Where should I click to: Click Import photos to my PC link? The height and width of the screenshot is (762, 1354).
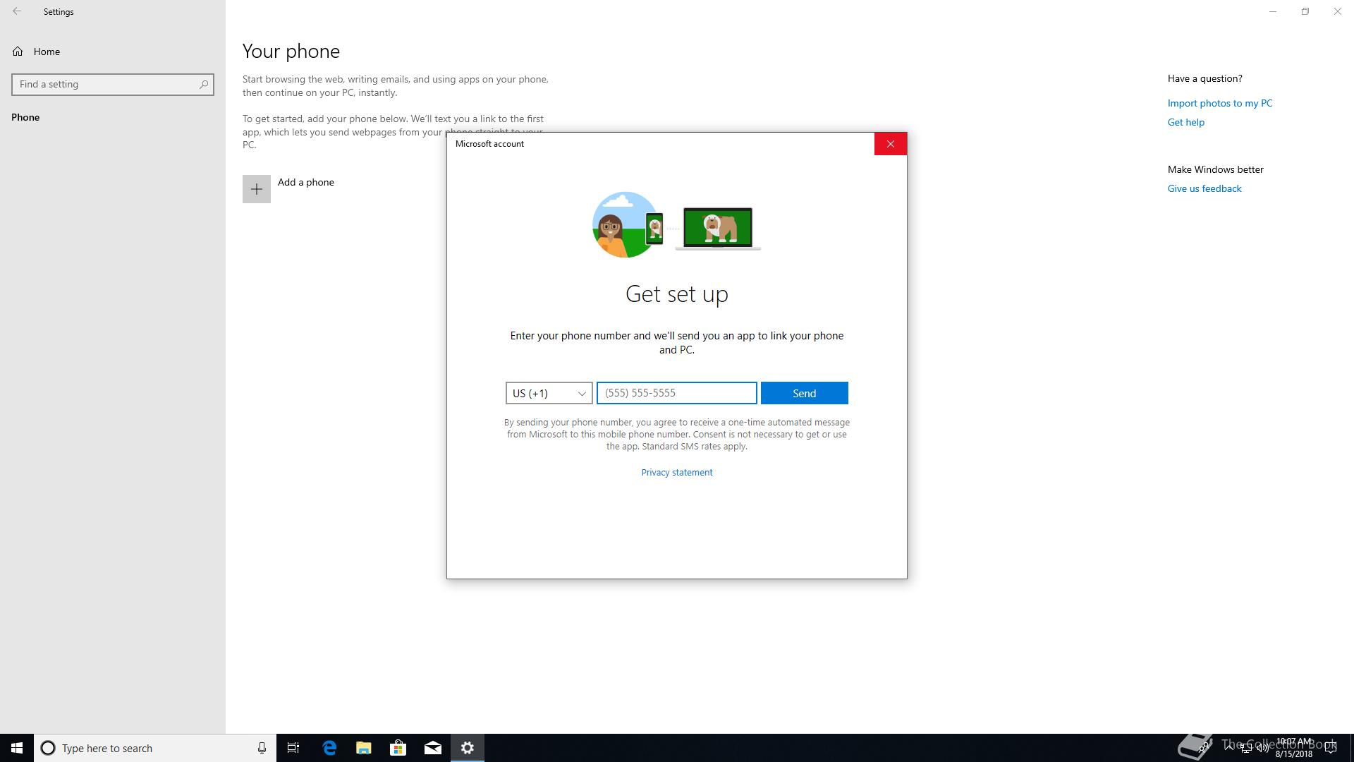[x=1219, y=103]
